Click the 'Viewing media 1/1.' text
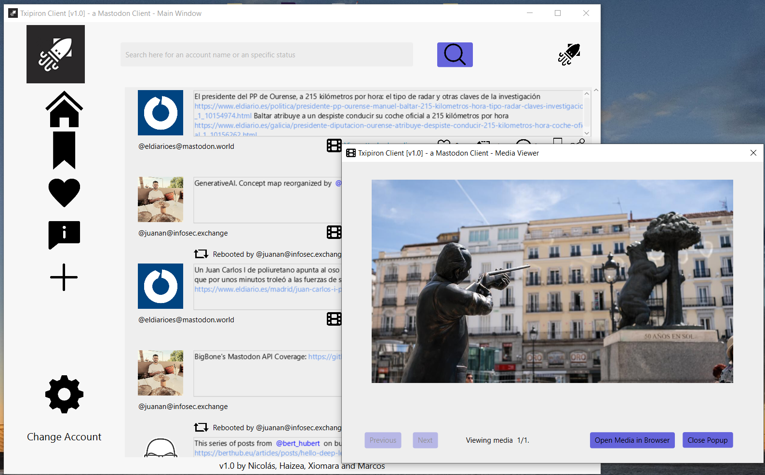The width and height of the screenshot is (765, 475). 497,440
